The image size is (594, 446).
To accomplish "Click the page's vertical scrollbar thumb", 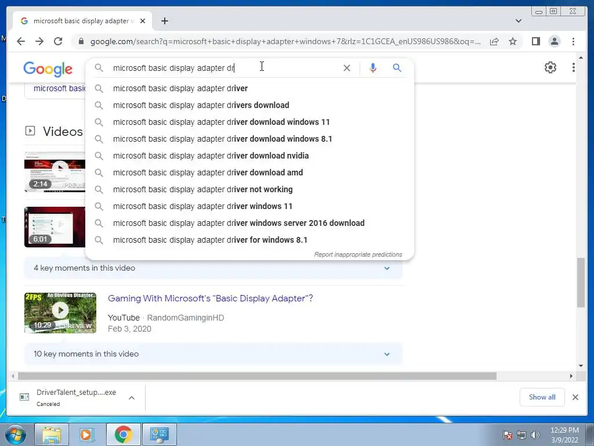I will pyautogui.click(x=581, y=283).
